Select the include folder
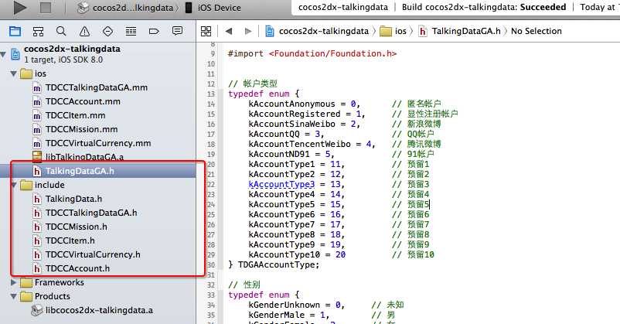 click(43, 185)
